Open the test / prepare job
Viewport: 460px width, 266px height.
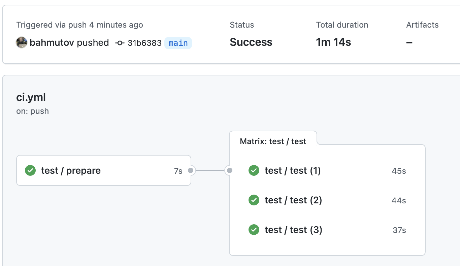71,171
